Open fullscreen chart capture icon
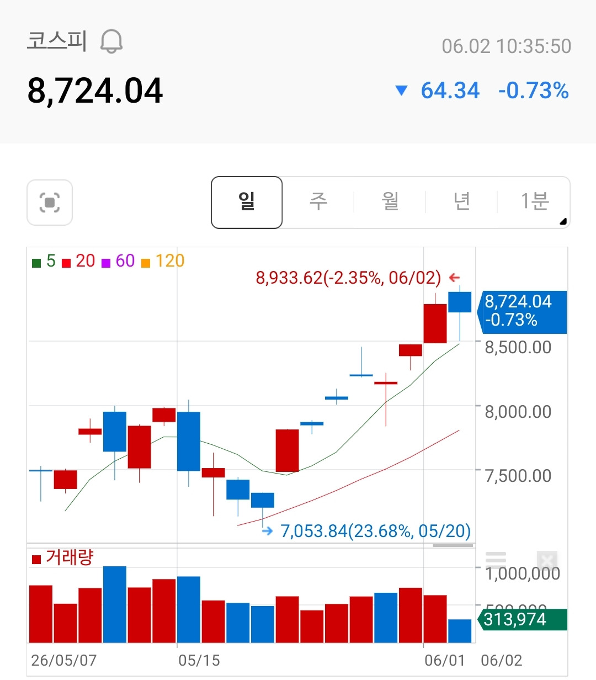The height and width of the screenshot is (680, 596). [50, 203]
